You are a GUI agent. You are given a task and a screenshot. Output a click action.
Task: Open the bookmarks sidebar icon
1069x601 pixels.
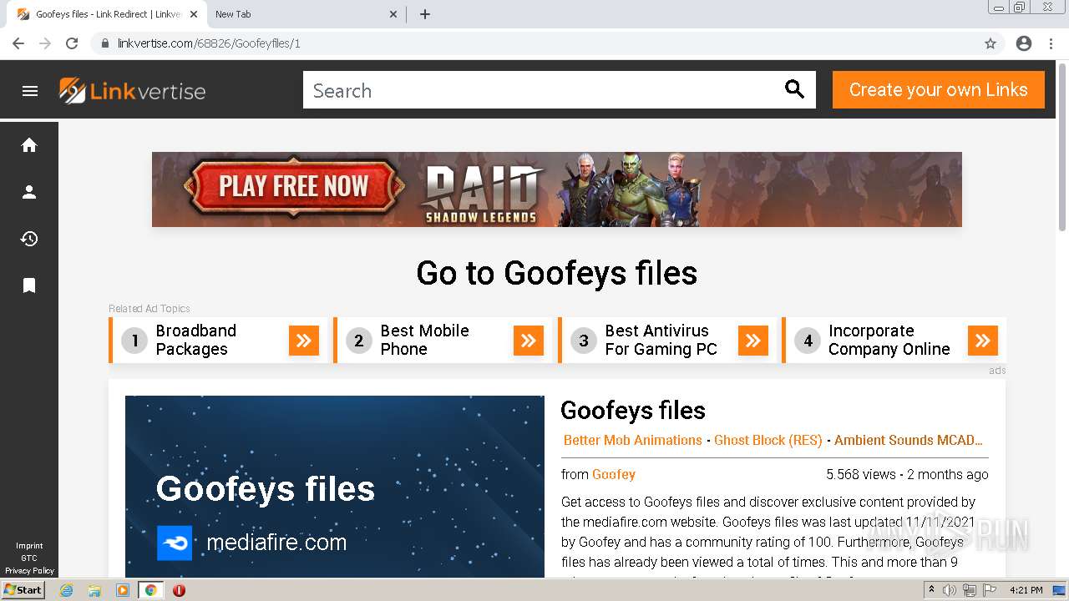coord(29,285)
